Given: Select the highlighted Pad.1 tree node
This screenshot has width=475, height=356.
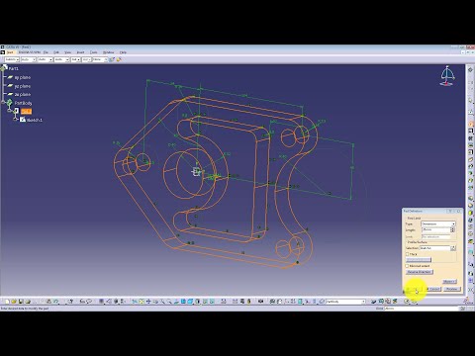Looking at the screenshot, I should click(x=26, y=112).
